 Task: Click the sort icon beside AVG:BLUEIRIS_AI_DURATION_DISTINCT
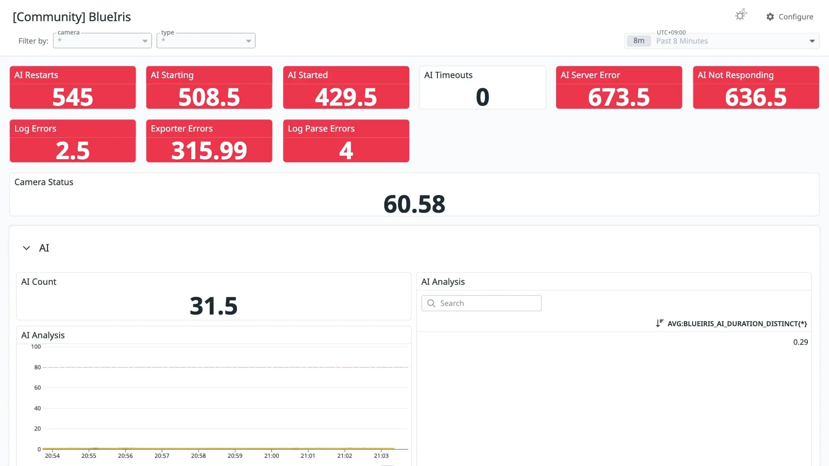point(659,323)
